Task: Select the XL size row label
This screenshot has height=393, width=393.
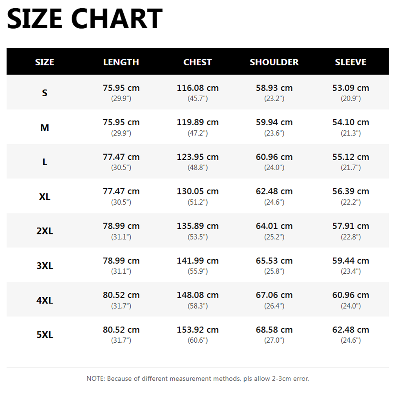Action: [45, 197]
